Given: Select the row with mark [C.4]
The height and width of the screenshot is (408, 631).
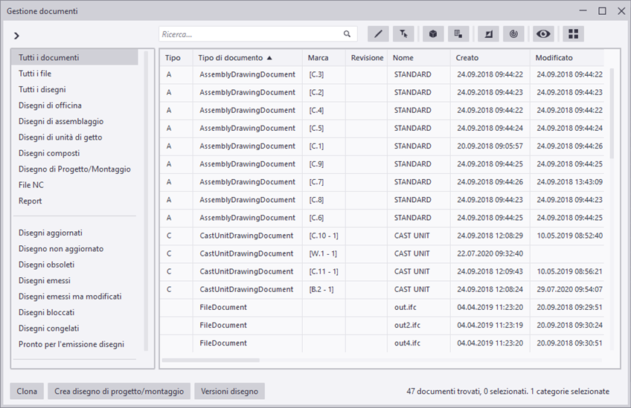Looking at the screenshot, I should coord(382,111).
